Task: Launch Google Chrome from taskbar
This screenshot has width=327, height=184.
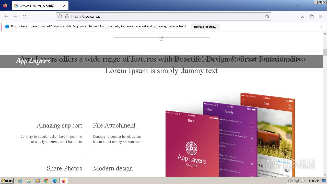Action: point(46,181)
